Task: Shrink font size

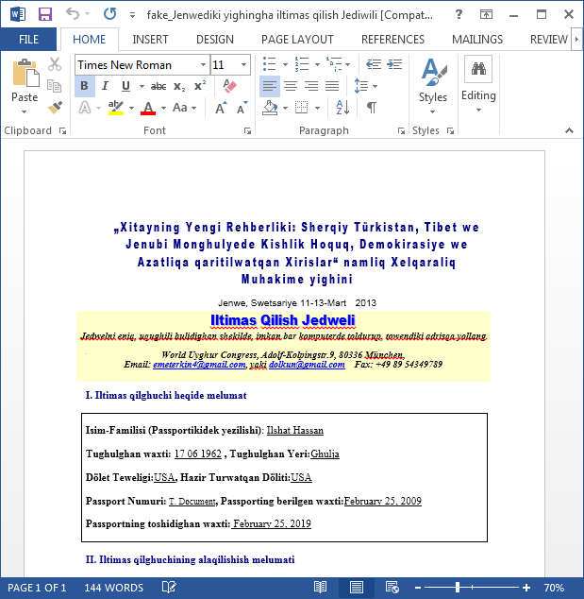Action: tap(242, 108)
